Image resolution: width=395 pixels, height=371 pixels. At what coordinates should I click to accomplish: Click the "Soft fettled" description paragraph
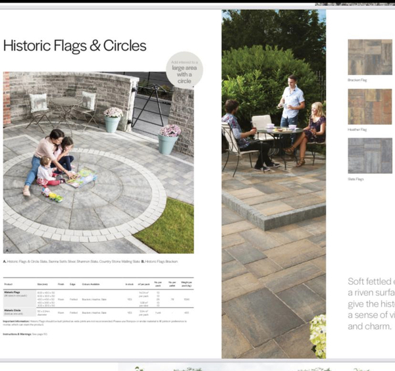pyautogui.click(x=371, y=304)
